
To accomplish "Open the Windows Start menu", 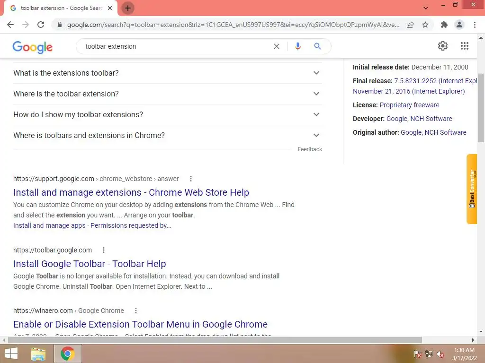I will (11, 354).
